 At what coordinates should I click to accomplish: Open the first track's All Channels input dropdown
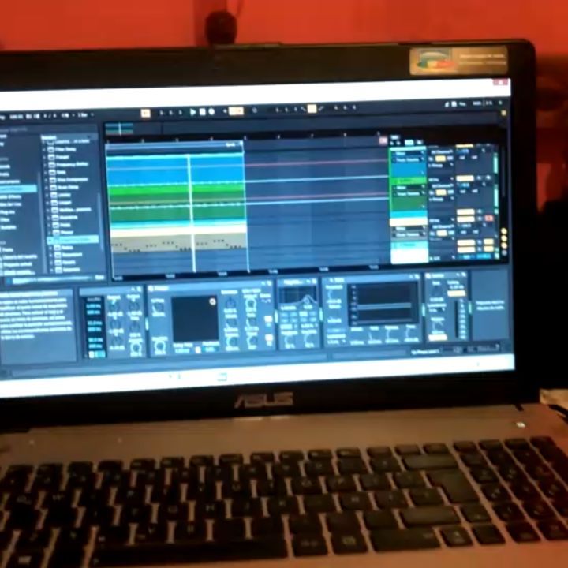click(443, 151)
